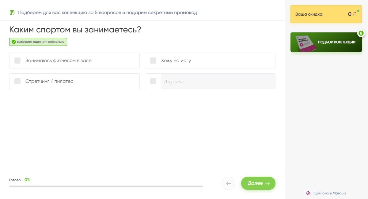This screenshot has width=368, height=199.
Task: Check the checkbox next to Другое
Action: pyautogui.click(x=153, y=81)
